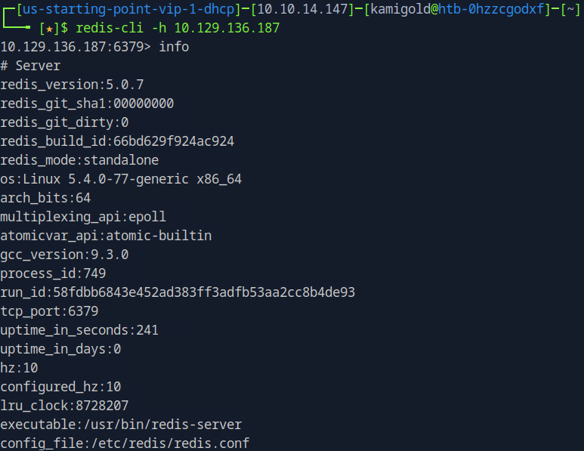Viewport: 584px width, 451px height.
Task: Click the gcc_version:9.3.0 line
Action: coord(64,255)
